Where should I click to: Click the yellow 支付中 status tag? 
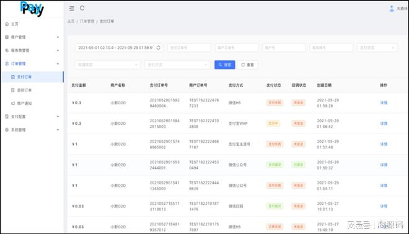pyautogui.click(x=273, y=124)
